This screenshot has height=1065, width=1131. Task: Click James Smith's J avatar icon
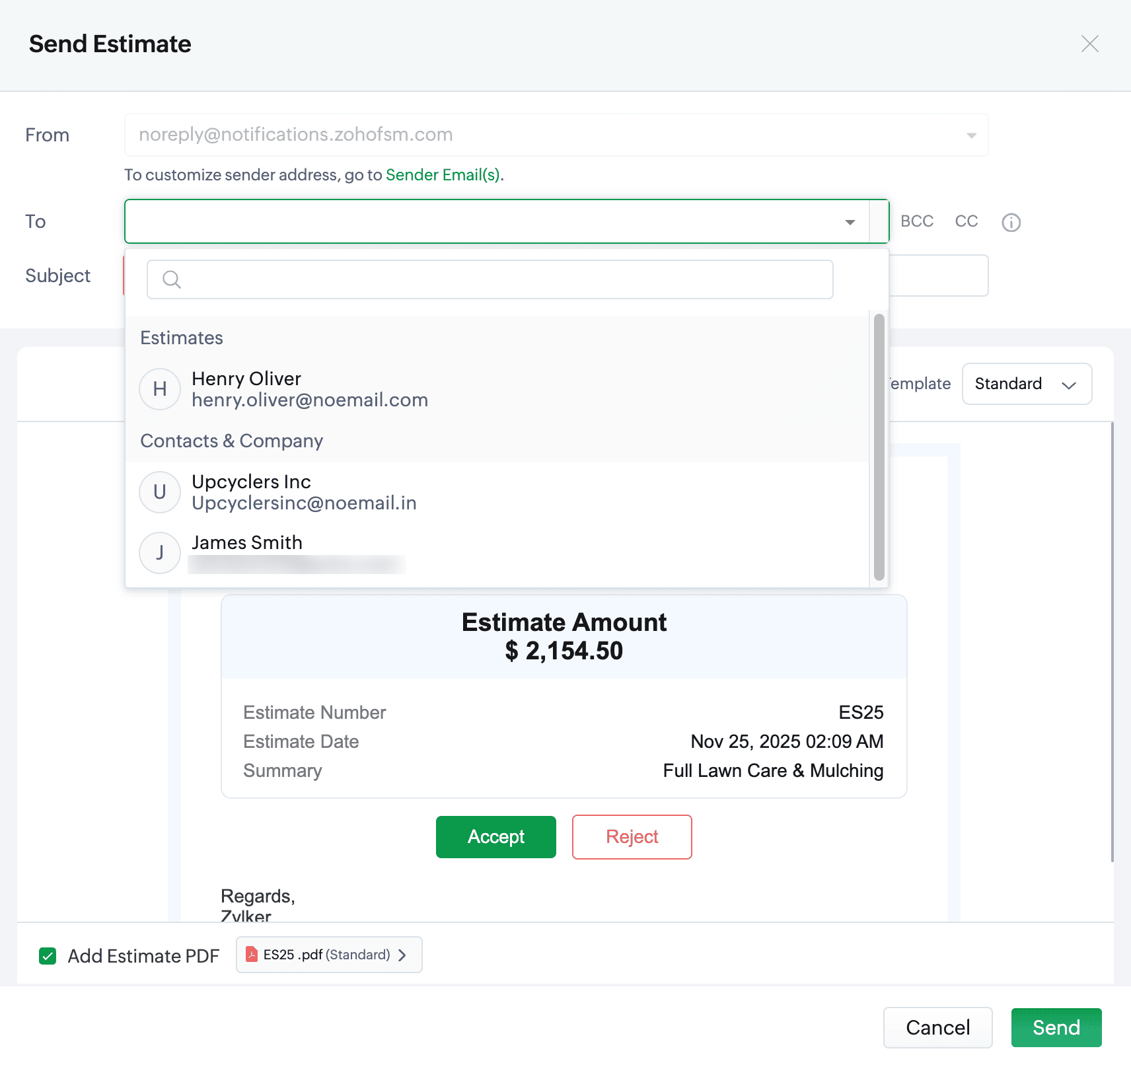point(160,553)
